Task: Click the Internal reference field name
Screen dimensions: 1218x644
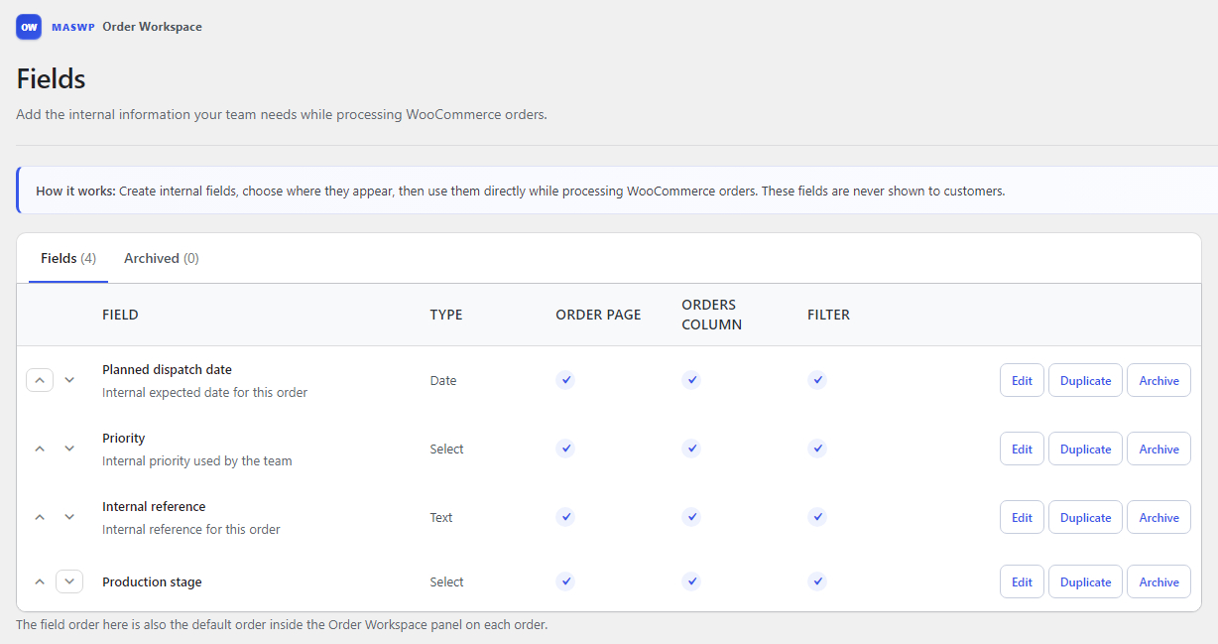Action: (154, 506)
